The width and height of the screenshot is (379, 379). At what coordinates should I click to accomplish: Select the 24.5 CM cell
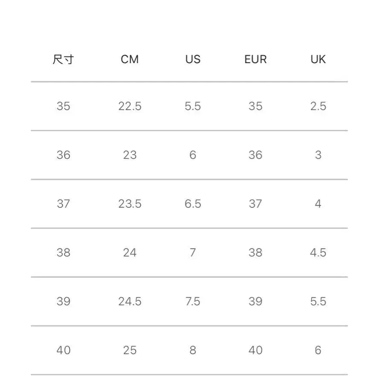(x=130, y=302)
